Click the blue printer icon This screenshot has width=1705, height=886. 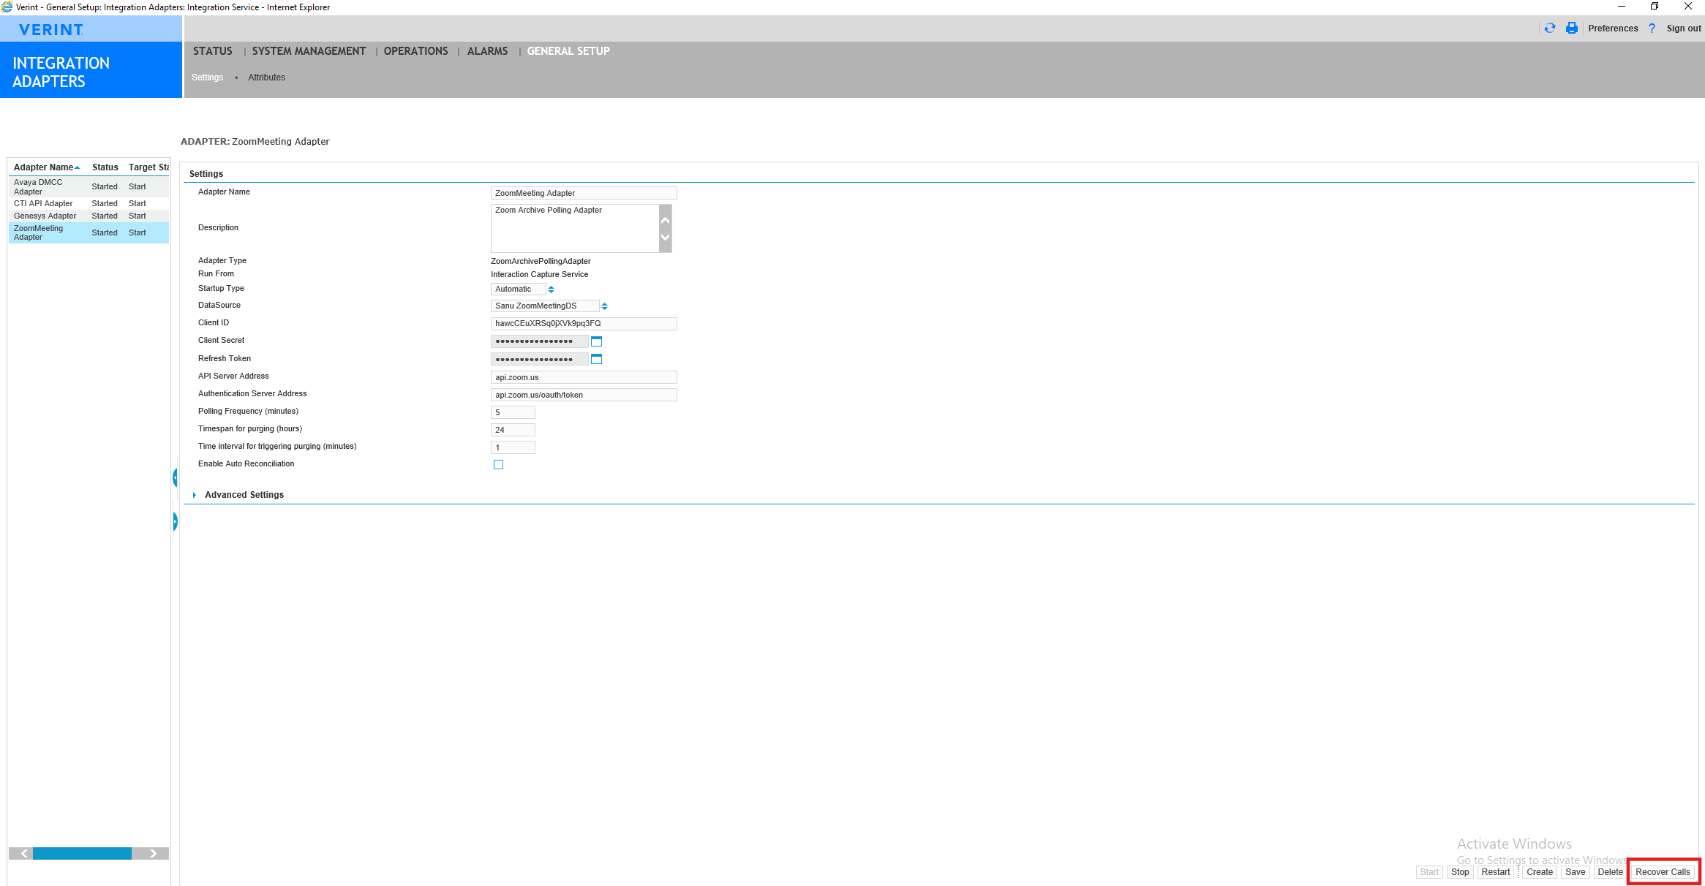tap(1571, 29)
